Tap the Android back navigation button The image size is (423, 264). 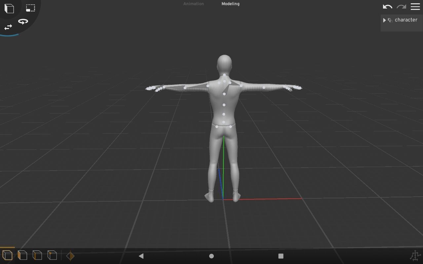point(141,256)
